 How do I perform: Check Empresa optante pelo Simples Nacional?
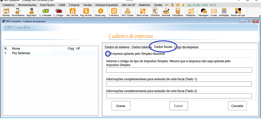click(x=108, y=54)
